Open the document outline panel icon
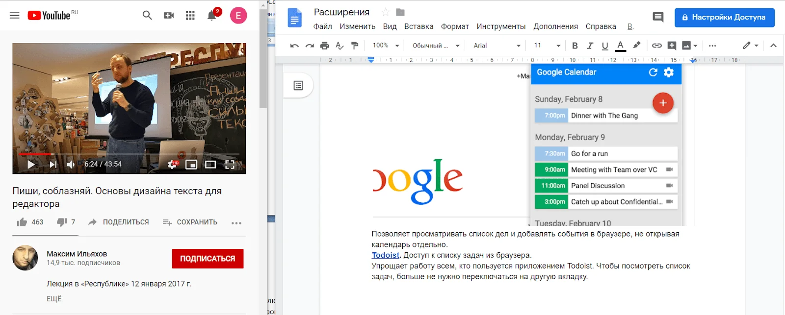The image size is (785, 315). [x=298, y=86]
